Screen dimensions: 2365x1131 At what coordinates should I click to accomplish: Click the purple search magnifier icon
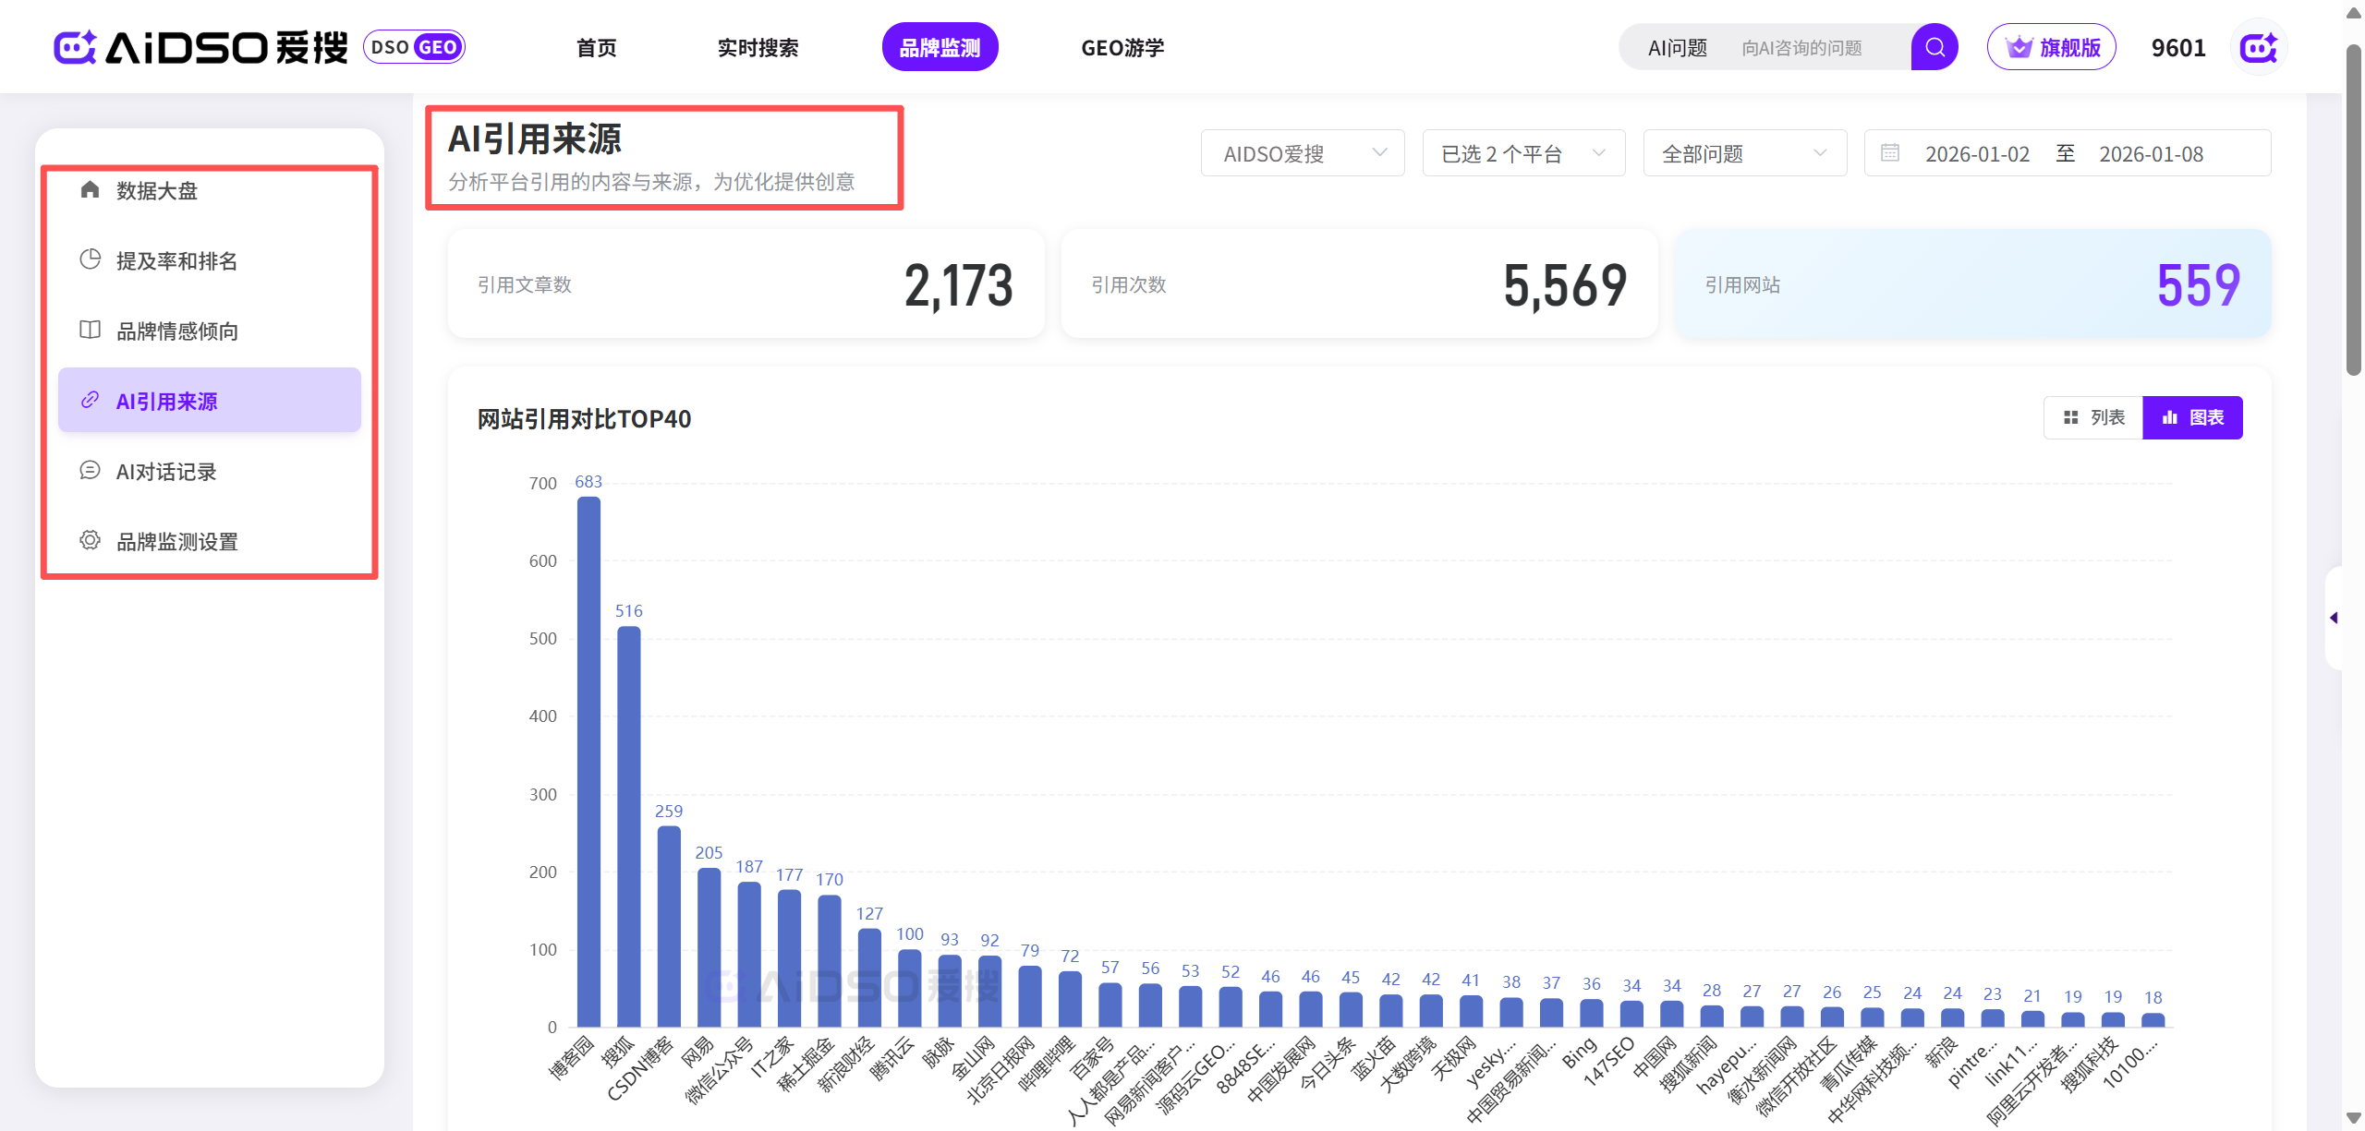click(1934, 47)
